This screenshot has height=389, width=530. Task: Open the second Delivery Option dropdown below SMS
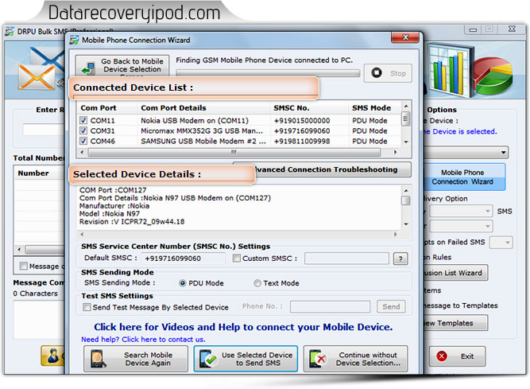461,226
